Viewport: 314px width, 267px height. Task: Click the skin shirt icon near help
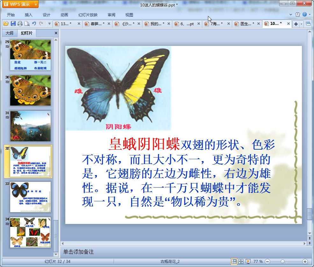297,14
